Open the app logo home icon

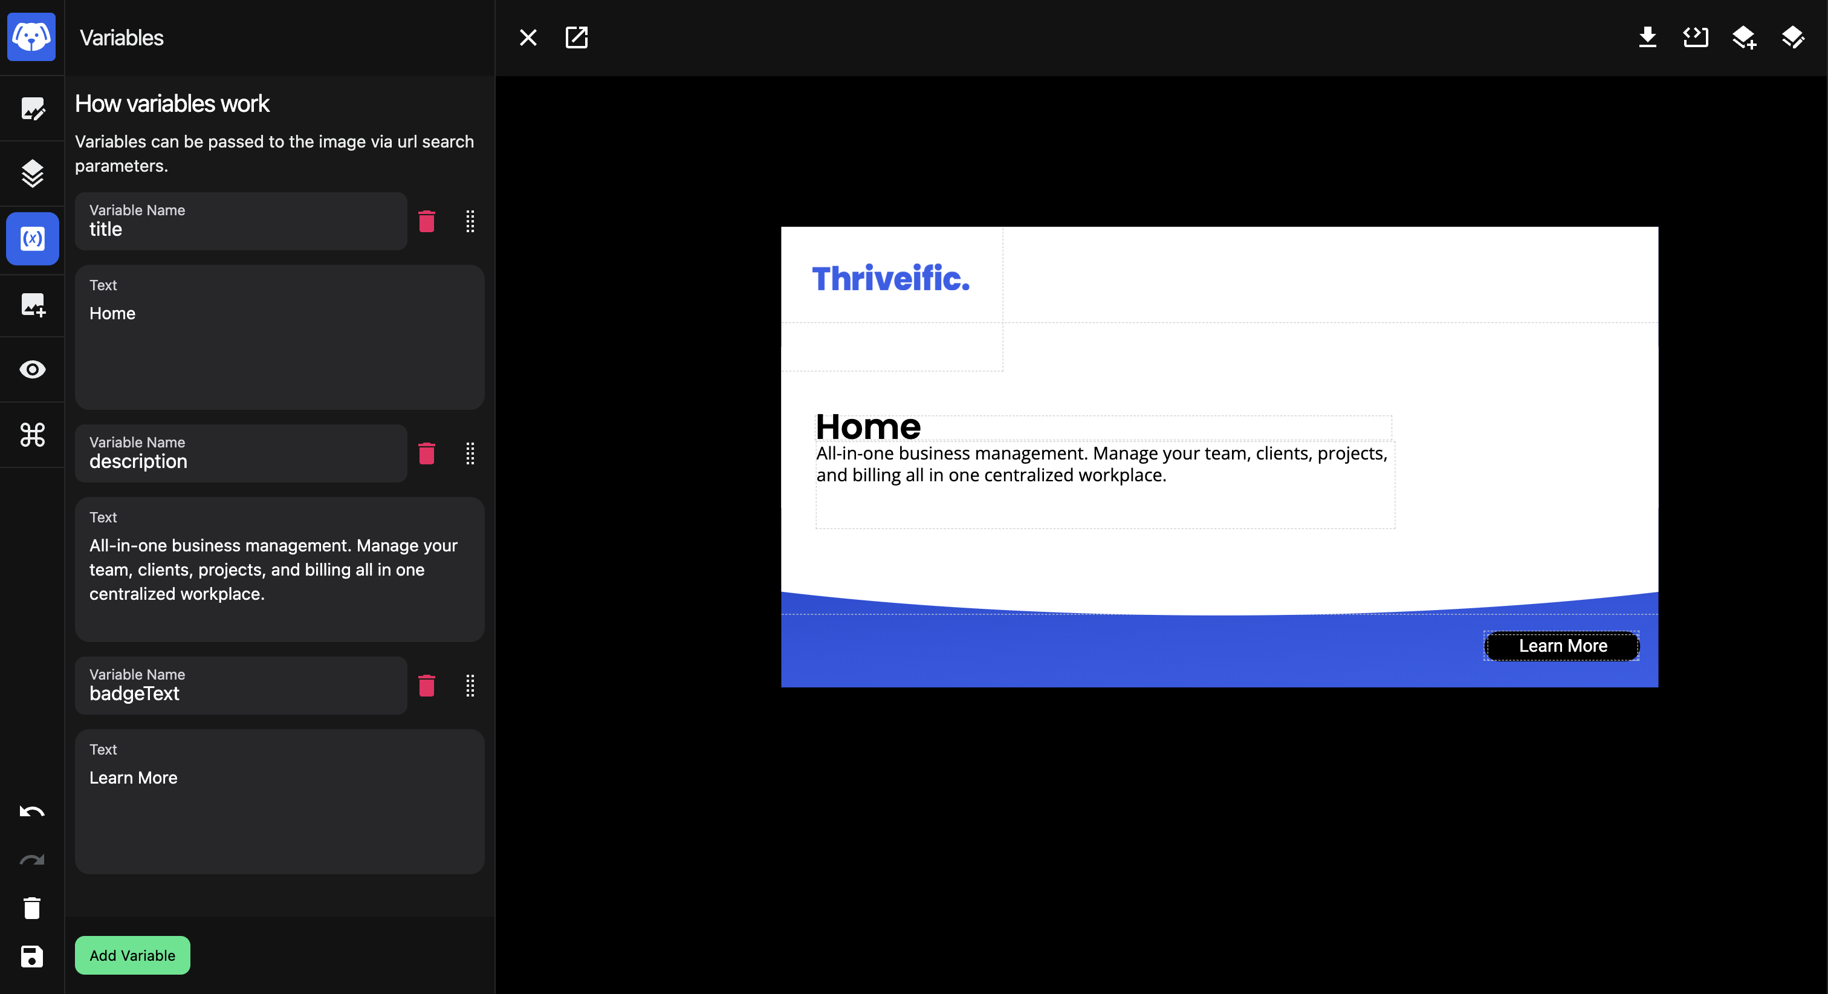click(x=31, y=37)
